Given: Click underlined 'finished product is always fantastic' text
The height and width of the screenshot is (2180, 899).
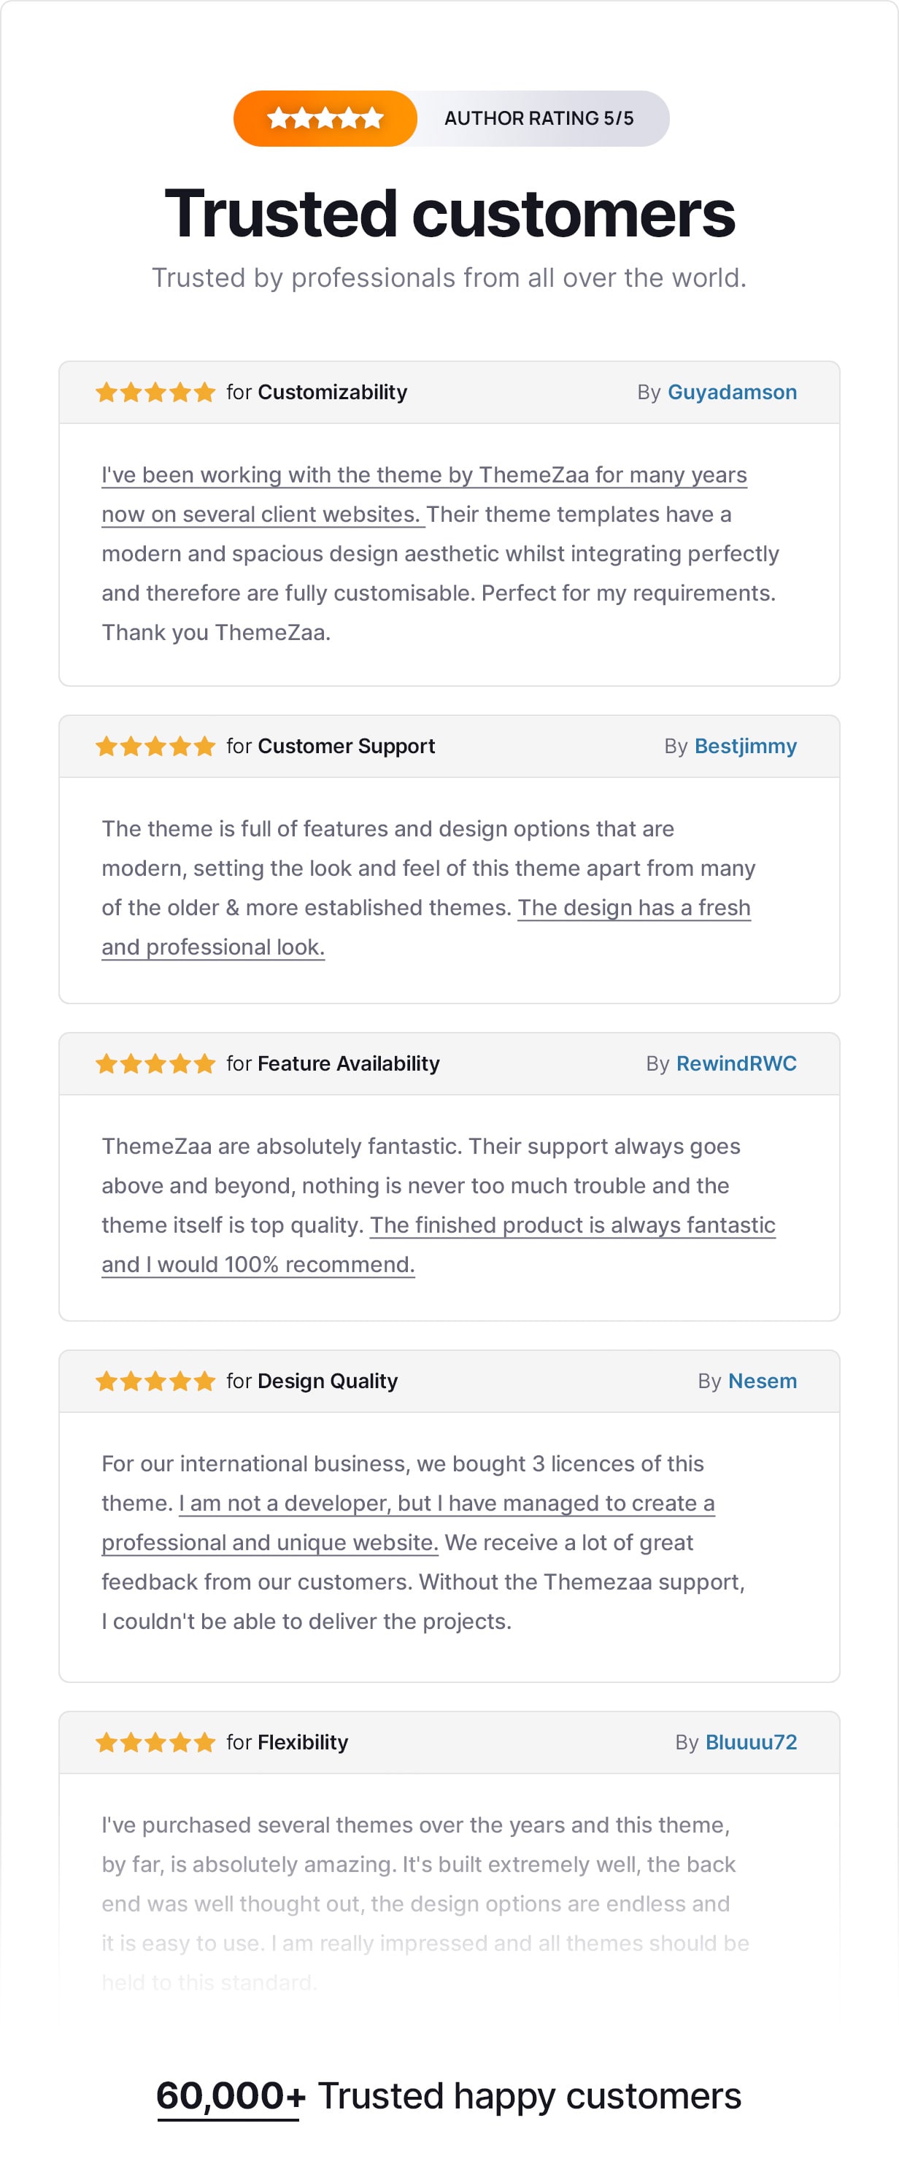Looking at the screenshot, I should click(x=572, y=1225).
